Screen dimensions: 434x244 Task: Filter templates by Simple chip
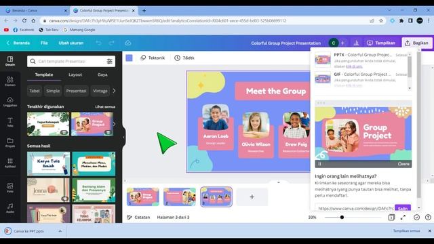[x=53, y=91]
